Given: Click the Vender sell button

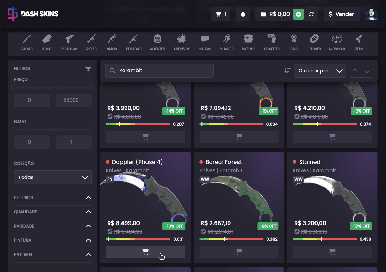Looking at the screenshot, I should click(342, 14).
